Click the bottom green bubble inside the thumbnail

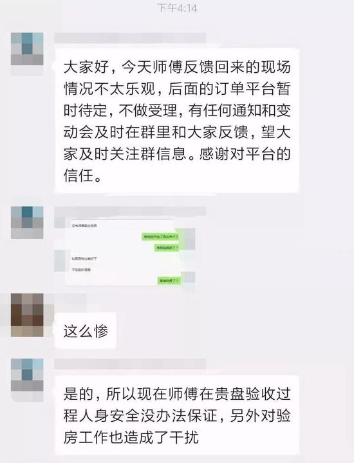169,281
